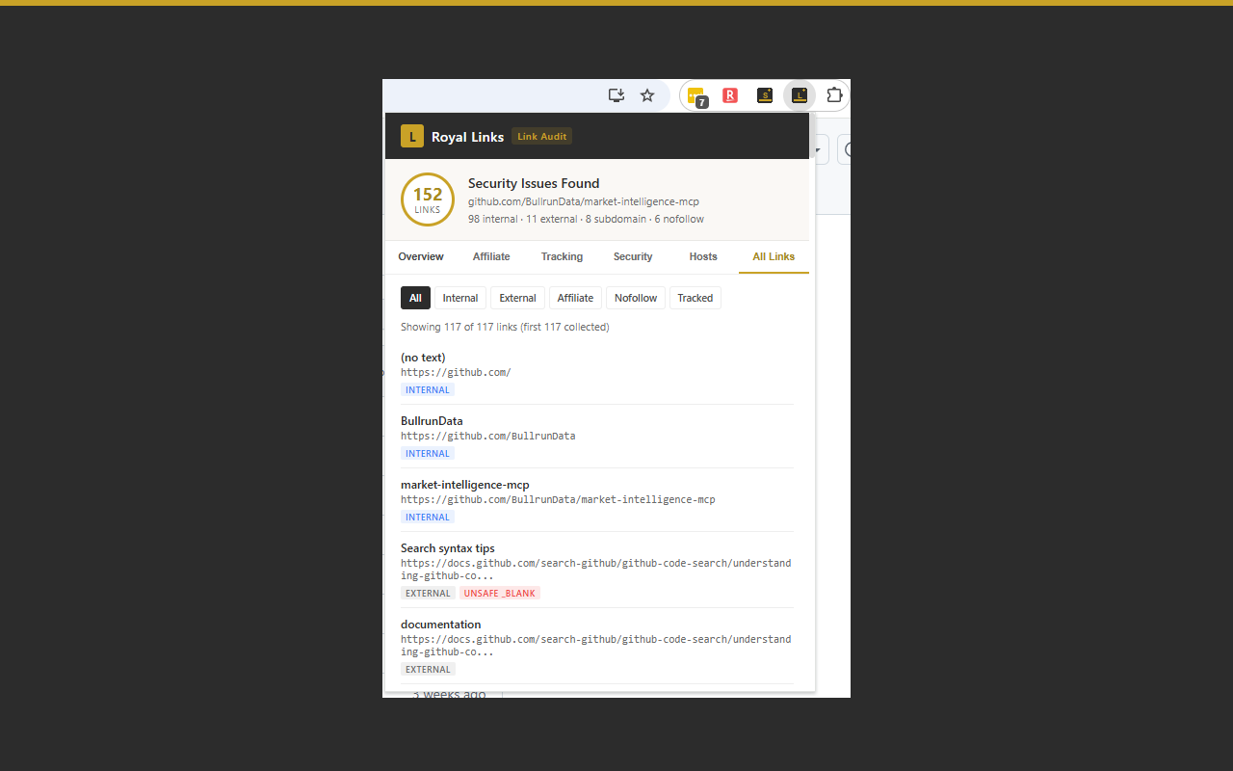Open the Search syntax tips link
The width and height of the screenshot is (1233, 771).
click(449, 547)
